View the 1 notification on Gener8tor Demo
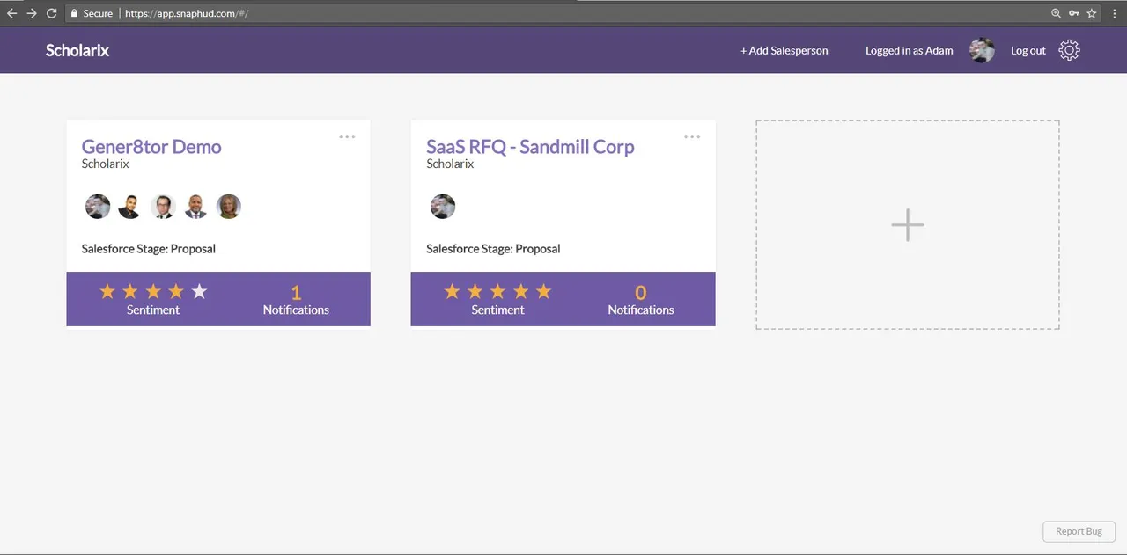The height and width of the screenshot is (555, 1127). pos(296,299)
